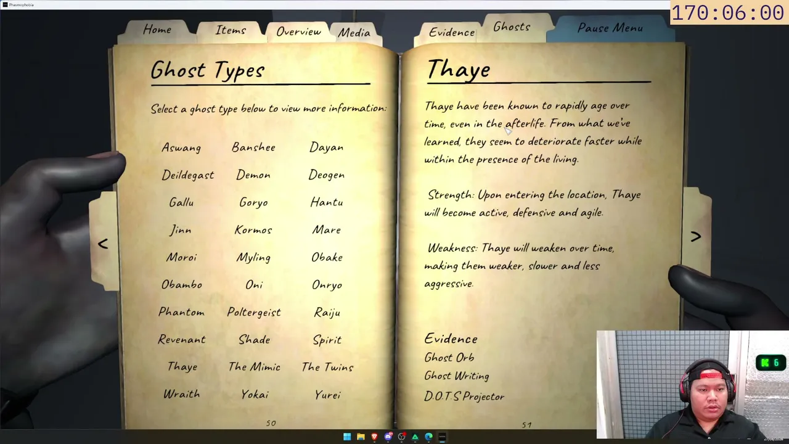Open the Media tab

tap(354, 33)
